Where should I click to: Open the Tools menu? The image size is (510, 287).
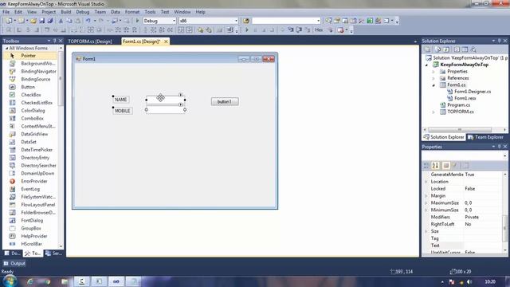tap(150, 12)
